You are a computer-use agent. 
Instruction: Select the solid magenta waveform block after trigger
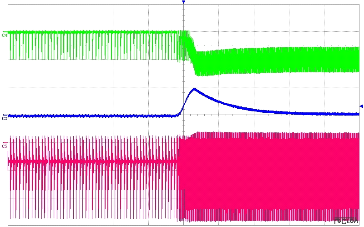pyautogui.click(x=273, y=173)
